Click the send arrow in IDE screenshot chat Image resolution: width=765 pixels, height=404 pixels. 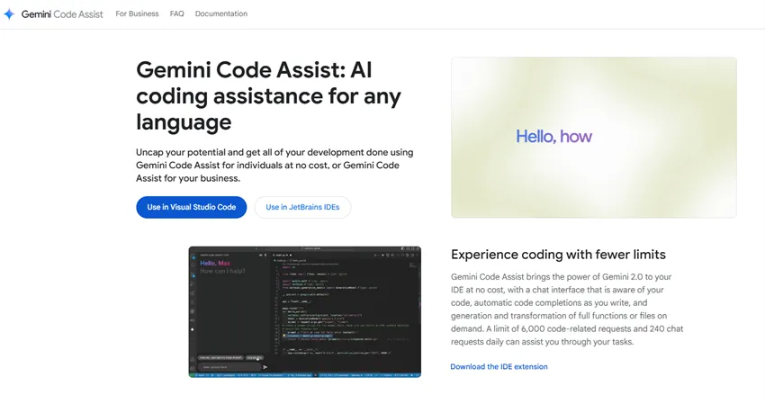pos(265,367)
